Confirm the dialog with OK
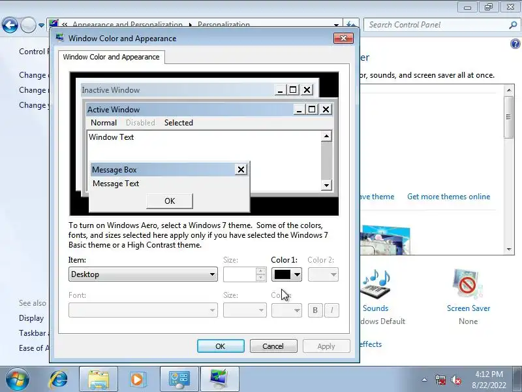The image size is (522, 392). click(221, 346)
